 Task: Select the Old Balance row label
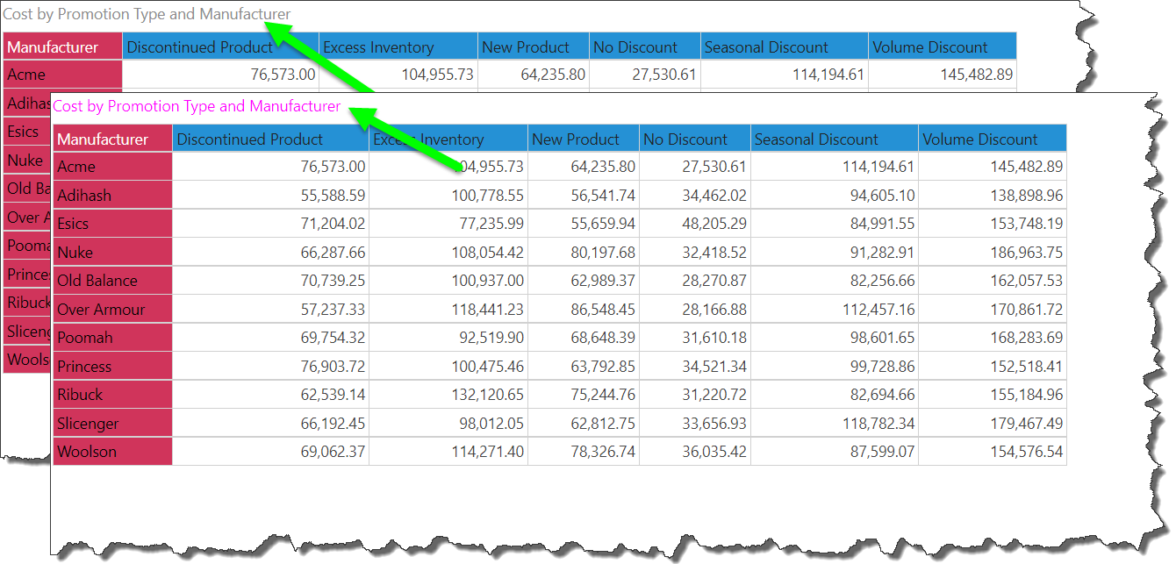112,281
